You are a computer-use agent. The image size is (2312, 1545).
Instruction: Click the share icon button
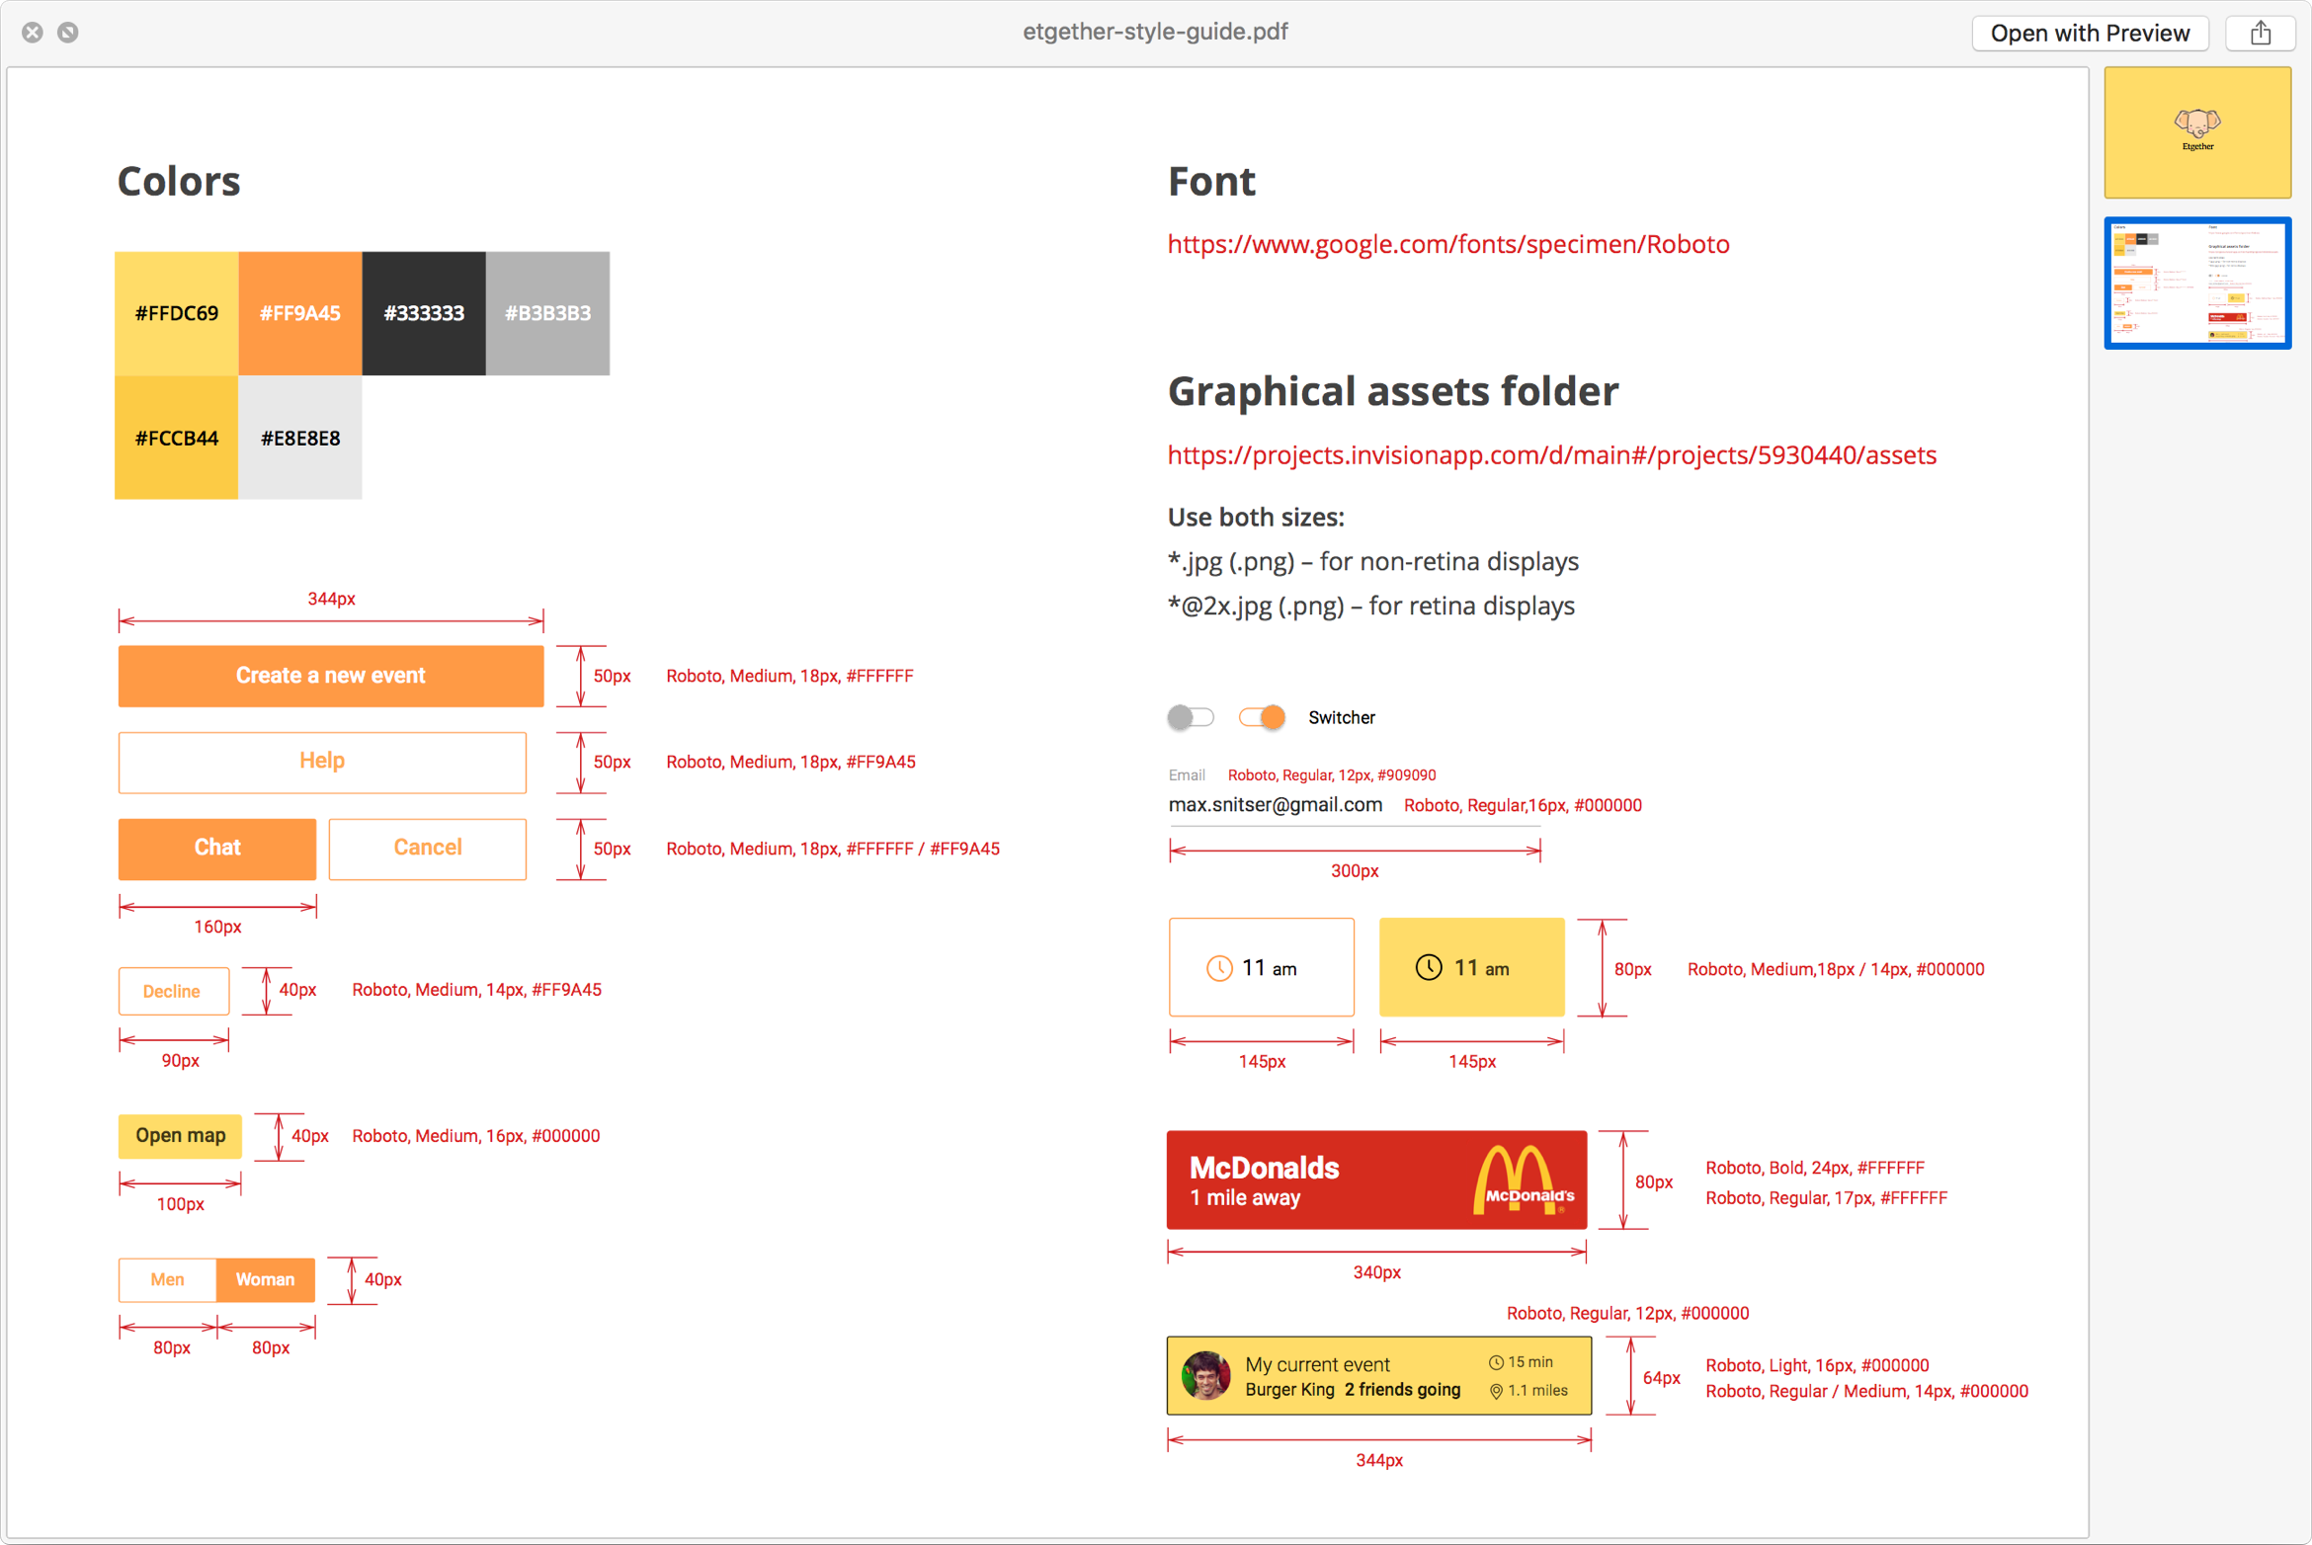point(2260,34)
